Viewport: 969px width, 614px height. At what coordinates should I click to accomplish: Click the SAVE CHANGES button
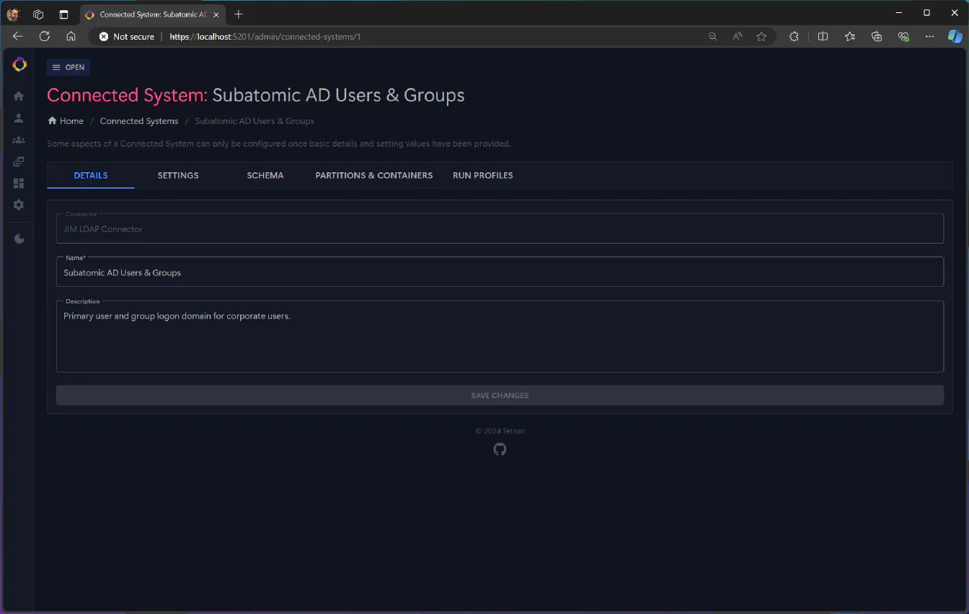(500, 395)
